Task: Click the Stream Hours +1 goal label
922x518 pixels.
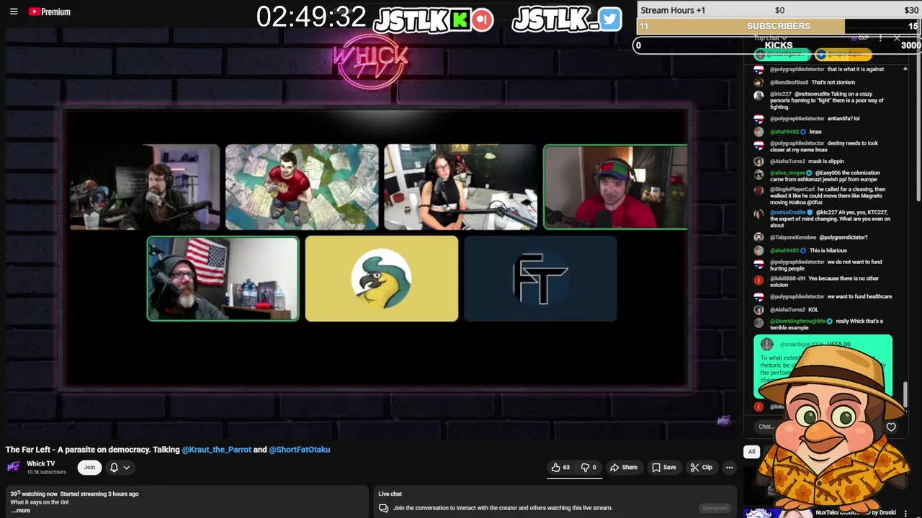Action: tap(673, 10)
